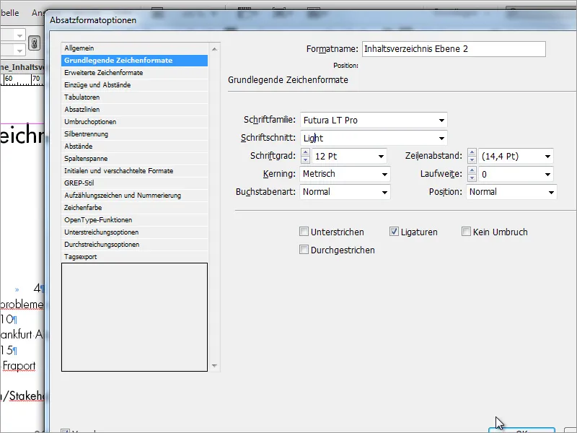Enable the Kein Umbruch checkbox
577x433 pixels.
pos(466,232)
